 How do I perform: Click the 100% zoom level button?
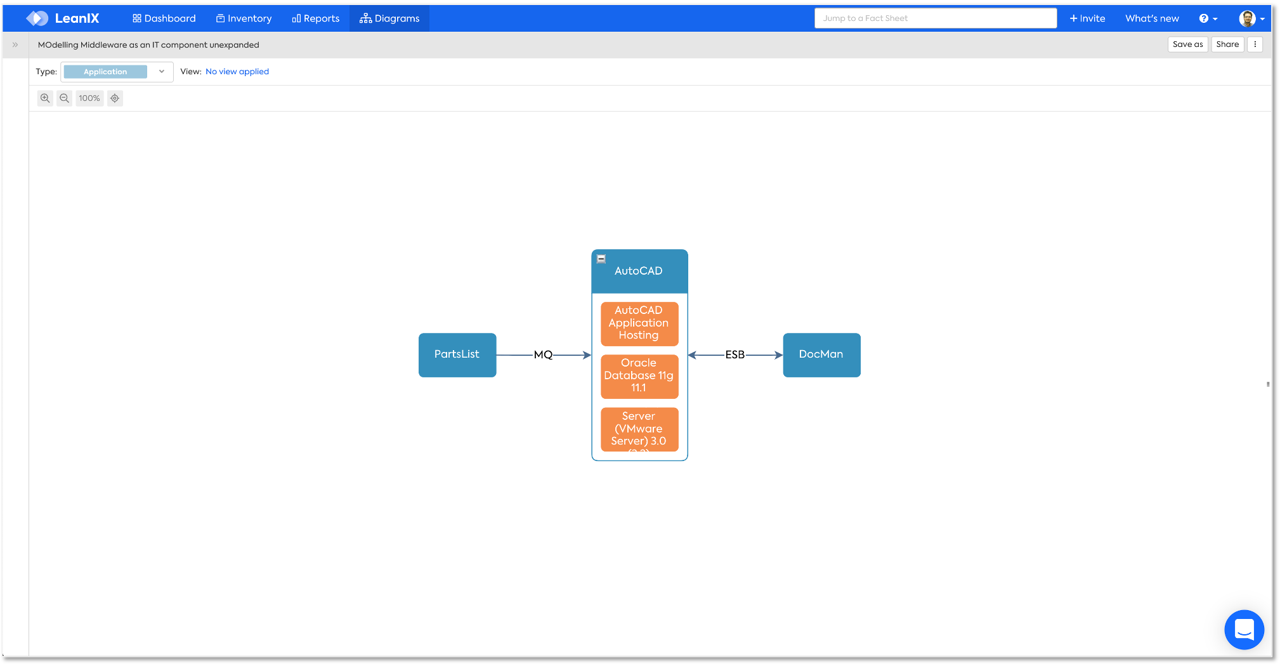point(89,98)
